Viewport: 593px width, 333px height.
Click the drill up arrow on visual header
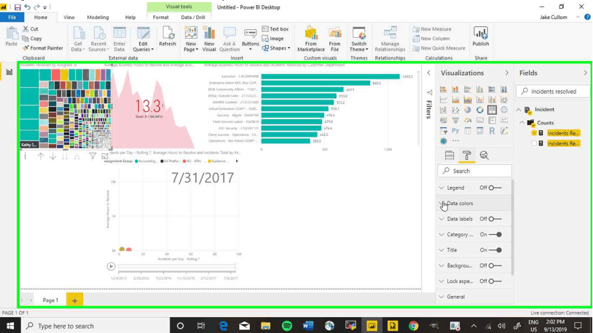tap(41, 156)
